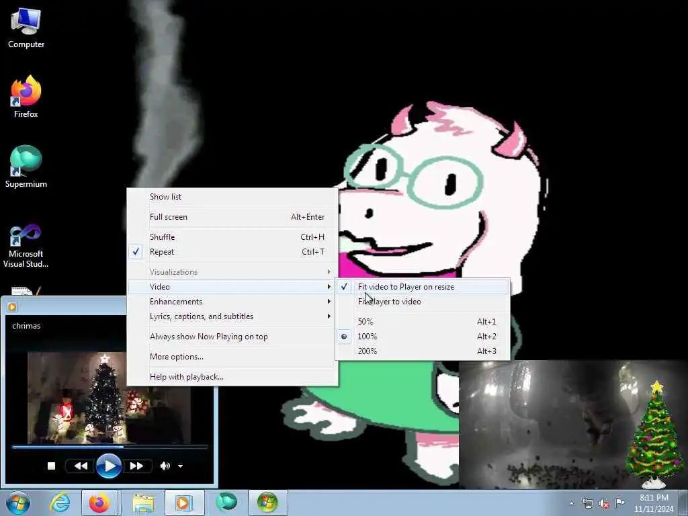688x516 pixels.
Task: Mute the Media Player volume
Action: [x=165, y=466]
